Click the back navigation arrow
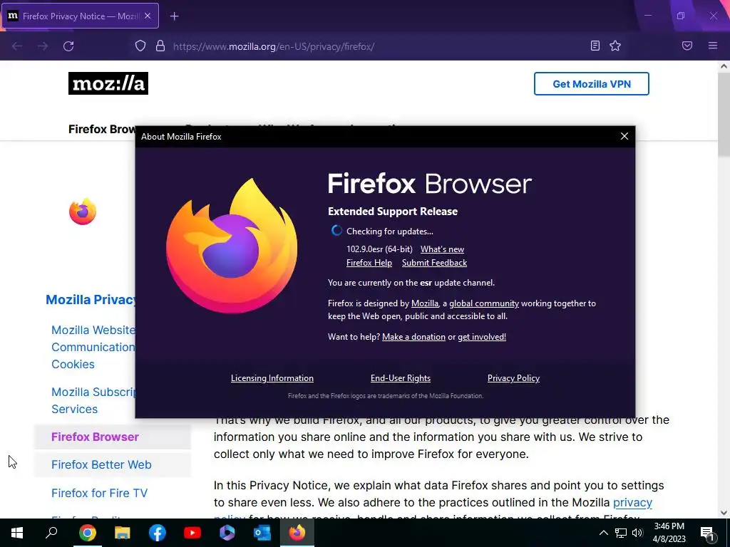730x547 pixels. click(x=17, y=46)
